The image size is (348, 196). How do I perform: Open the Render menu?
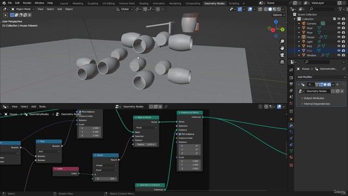click(x=27, y=3)
